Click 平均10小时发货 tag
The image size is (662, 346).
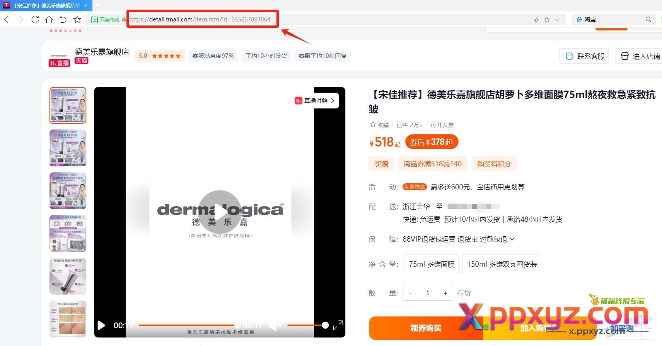[x=266, y=56]
